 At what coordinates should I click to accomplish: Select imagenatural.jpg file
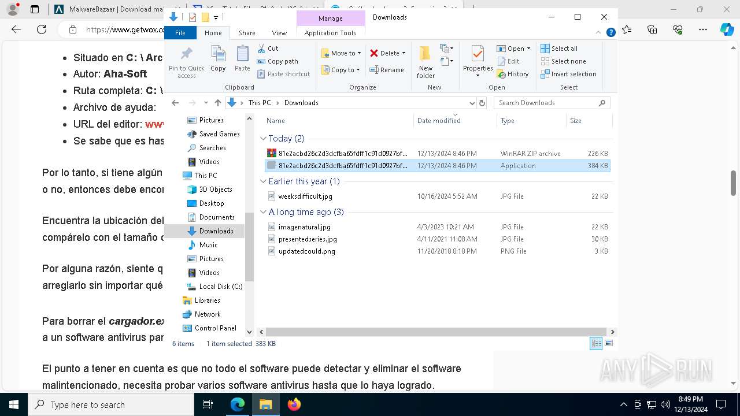pyautogui.click(x=437, y=227)
